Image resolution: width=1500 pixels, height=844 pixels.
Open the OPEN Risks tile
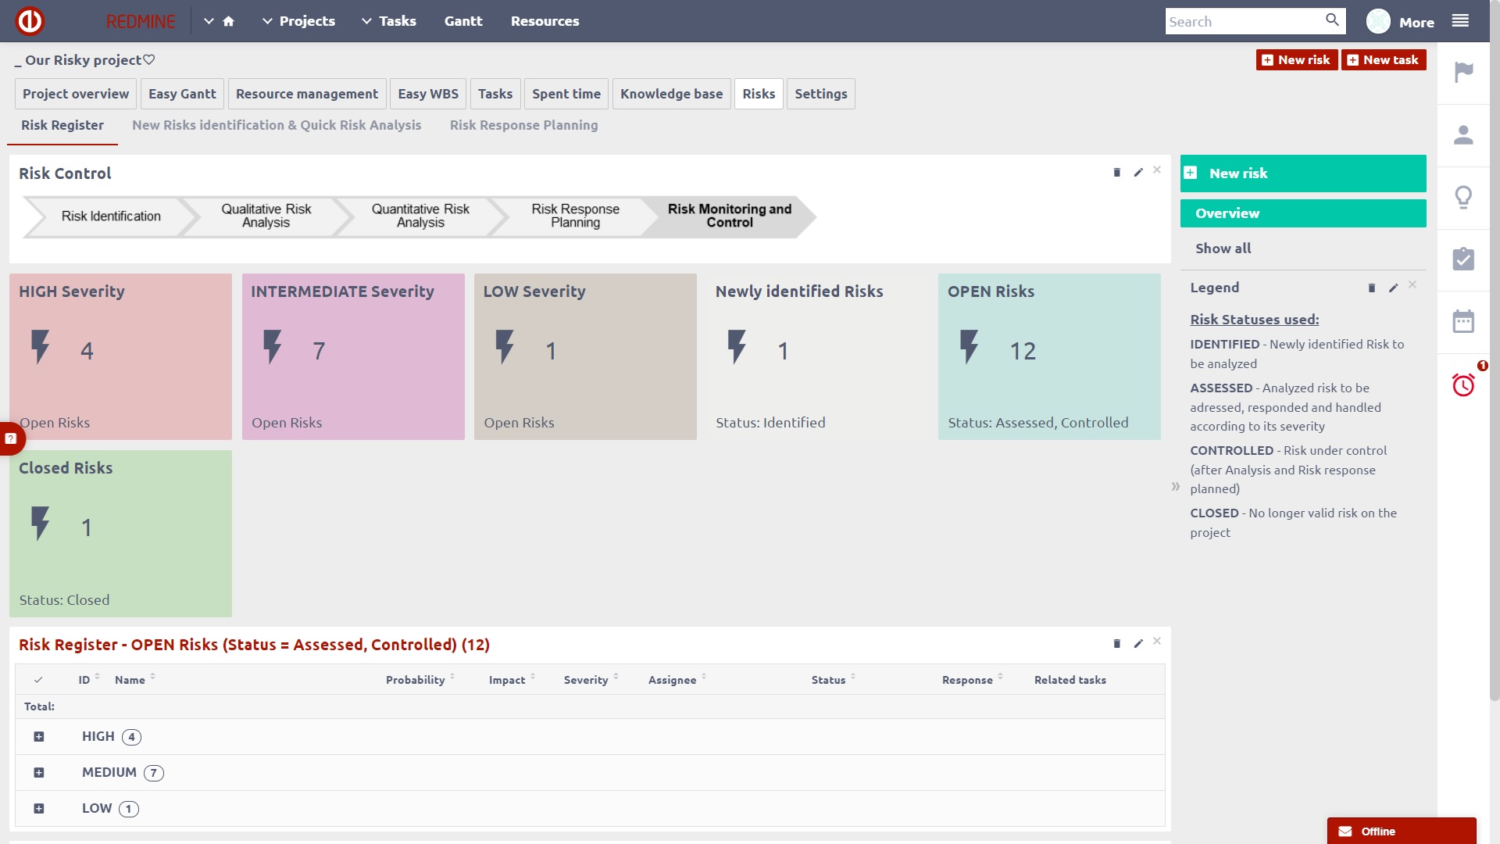coord(1049,356)
